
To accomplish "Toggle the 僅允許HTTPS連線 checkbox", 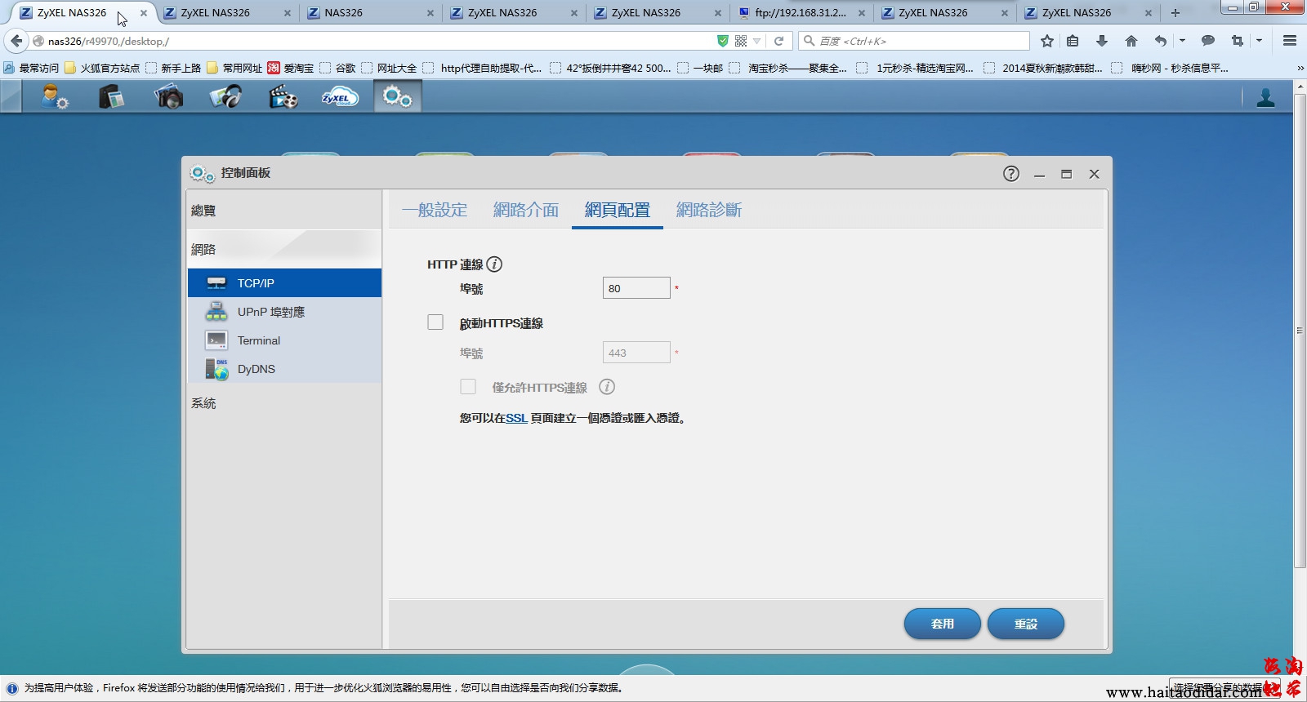I will click(468, 387).
